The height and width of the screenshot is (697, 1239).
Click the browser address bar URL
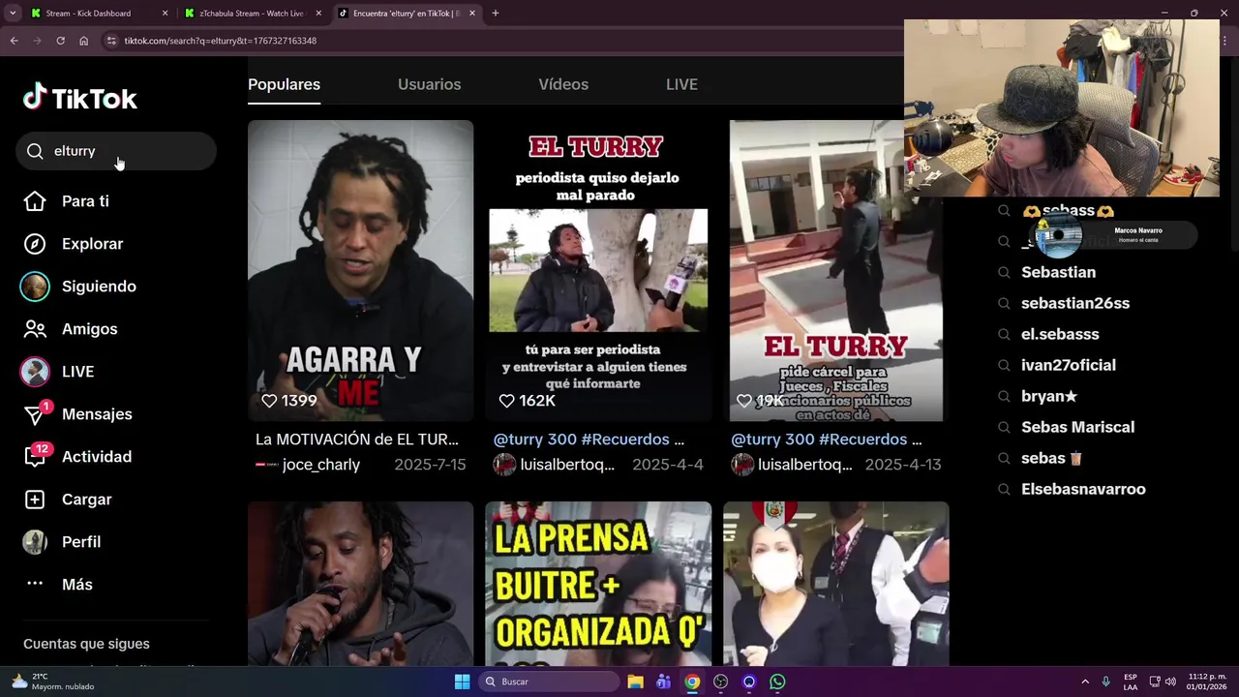point(221,41)
